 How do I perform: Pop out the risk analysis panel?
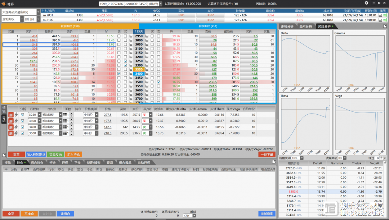tap(385, 26)
